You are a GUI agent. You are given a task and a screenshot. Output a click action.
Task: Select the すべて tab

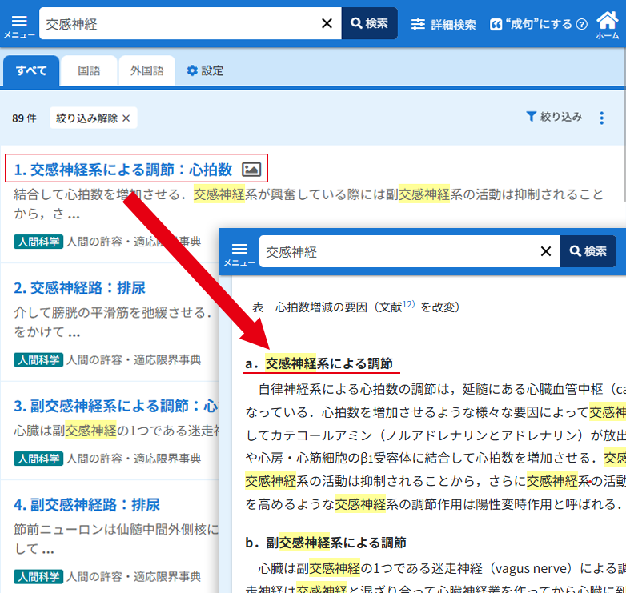(x=31, y=70)
